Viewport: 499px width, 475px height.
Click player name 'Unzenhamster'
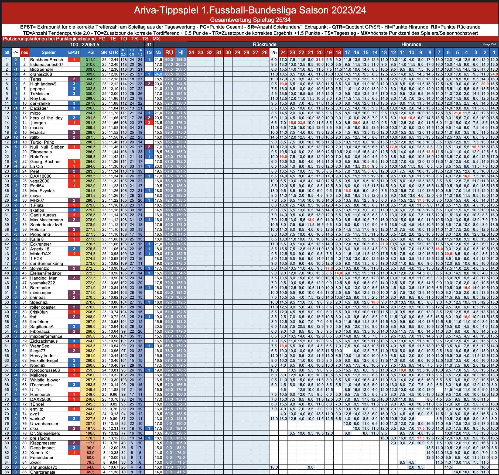(x=44, y=424)
